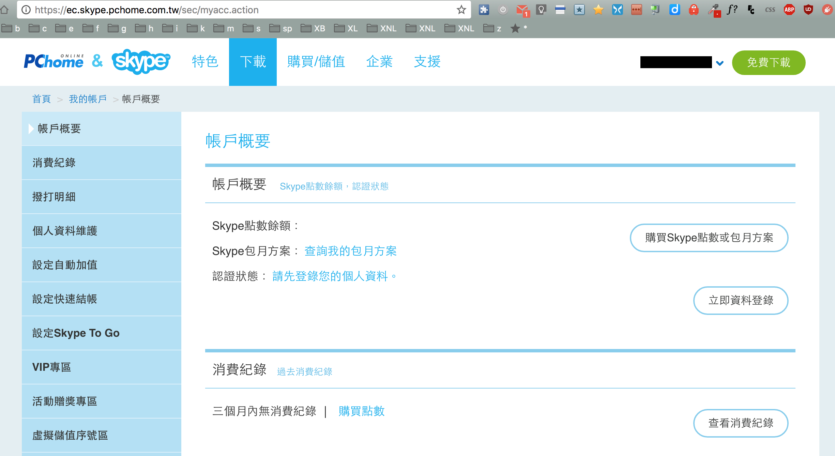Open the XB bookmarks folder

tap(313, 28)
